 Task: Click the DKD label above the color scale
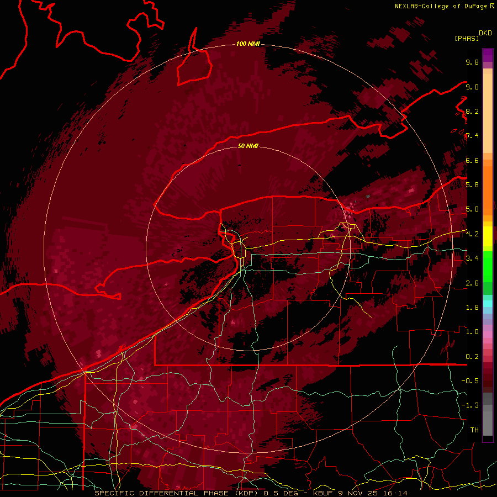click(x=485, y=33)
